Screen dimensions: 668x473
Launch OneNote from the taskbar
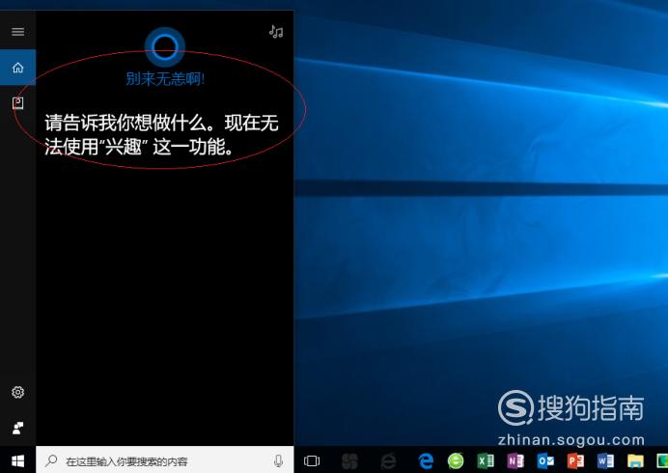pos(515,460)
